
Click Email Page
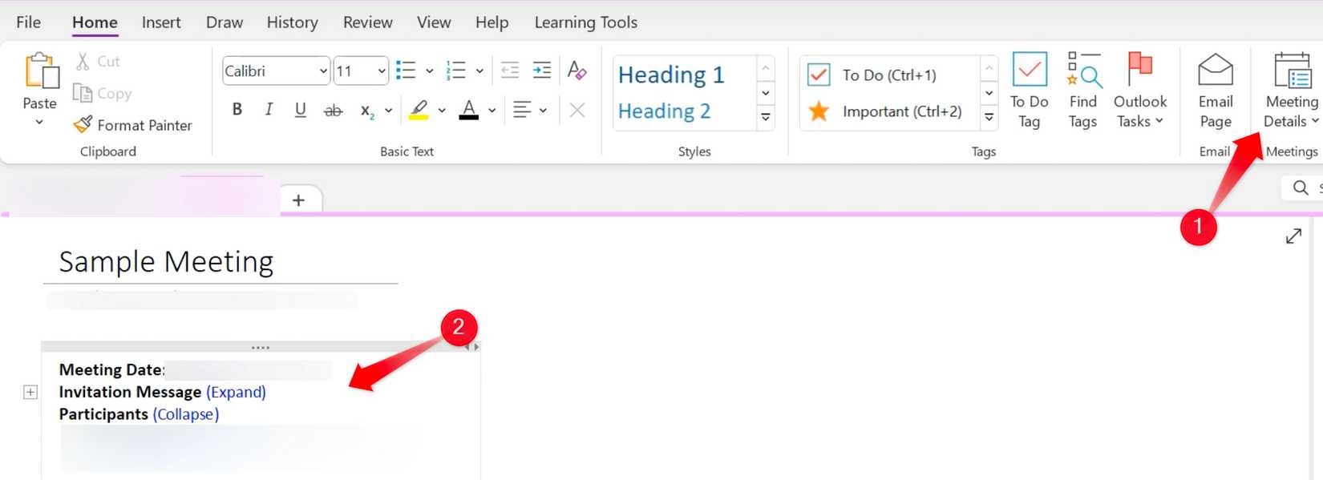click(x=1216, y=91)
